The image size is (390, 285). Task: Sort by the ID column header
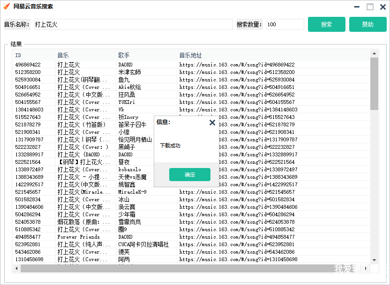tap(18, 55)
